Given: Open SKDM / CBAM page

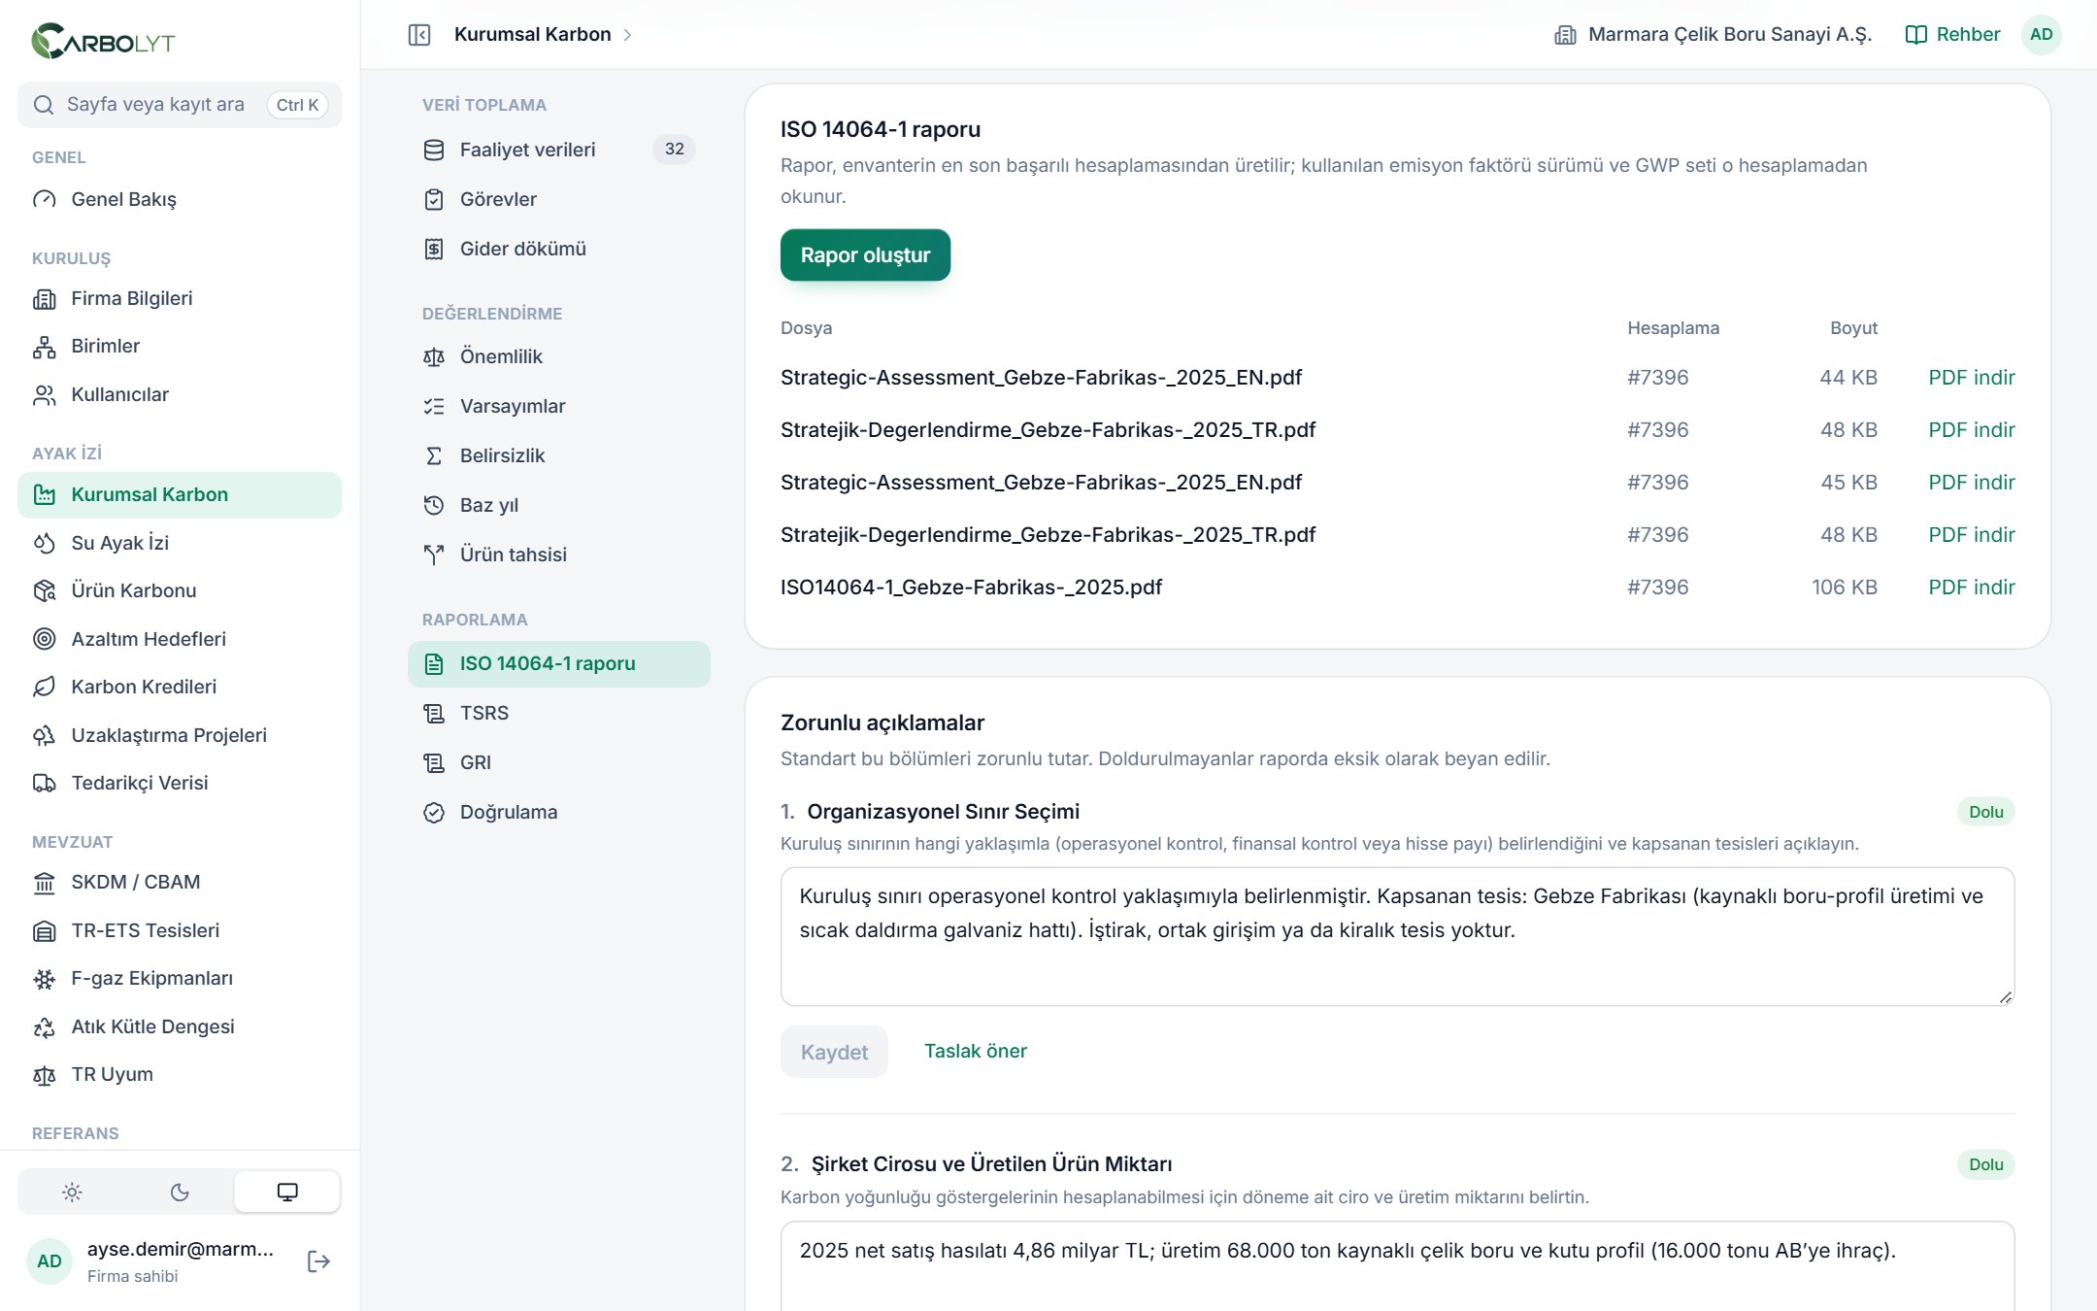Looking at the screenshot, I should 180,882.
